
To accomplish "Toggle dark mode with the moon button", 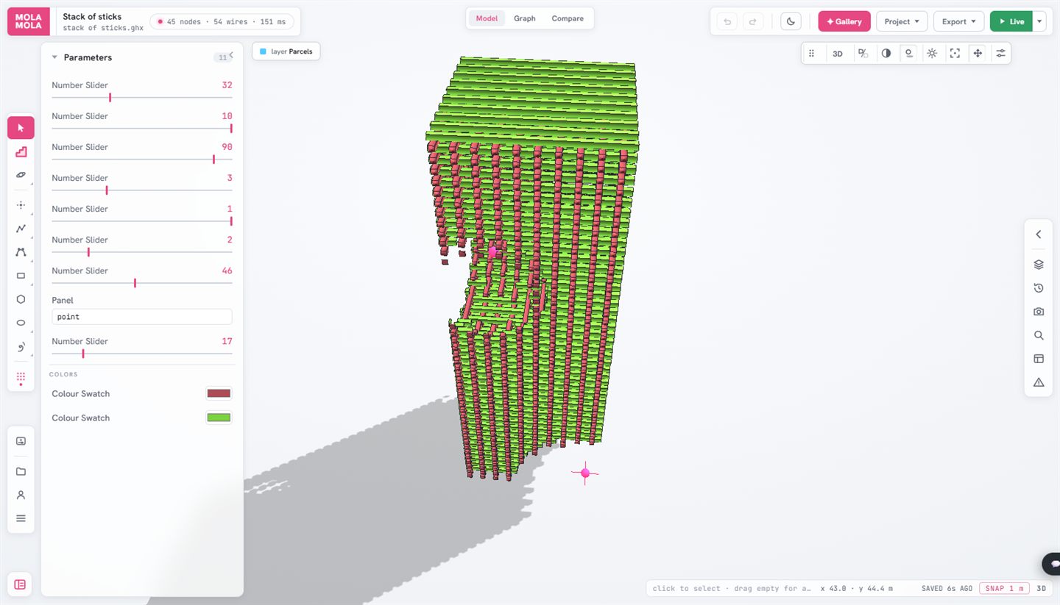I will point(791,21).
